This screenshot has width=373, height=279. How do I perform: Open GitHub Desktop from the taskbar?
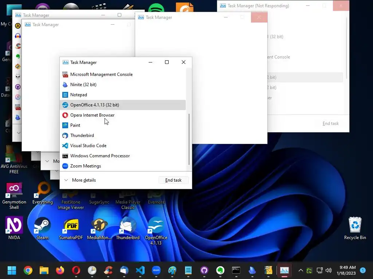pos(204,270)
